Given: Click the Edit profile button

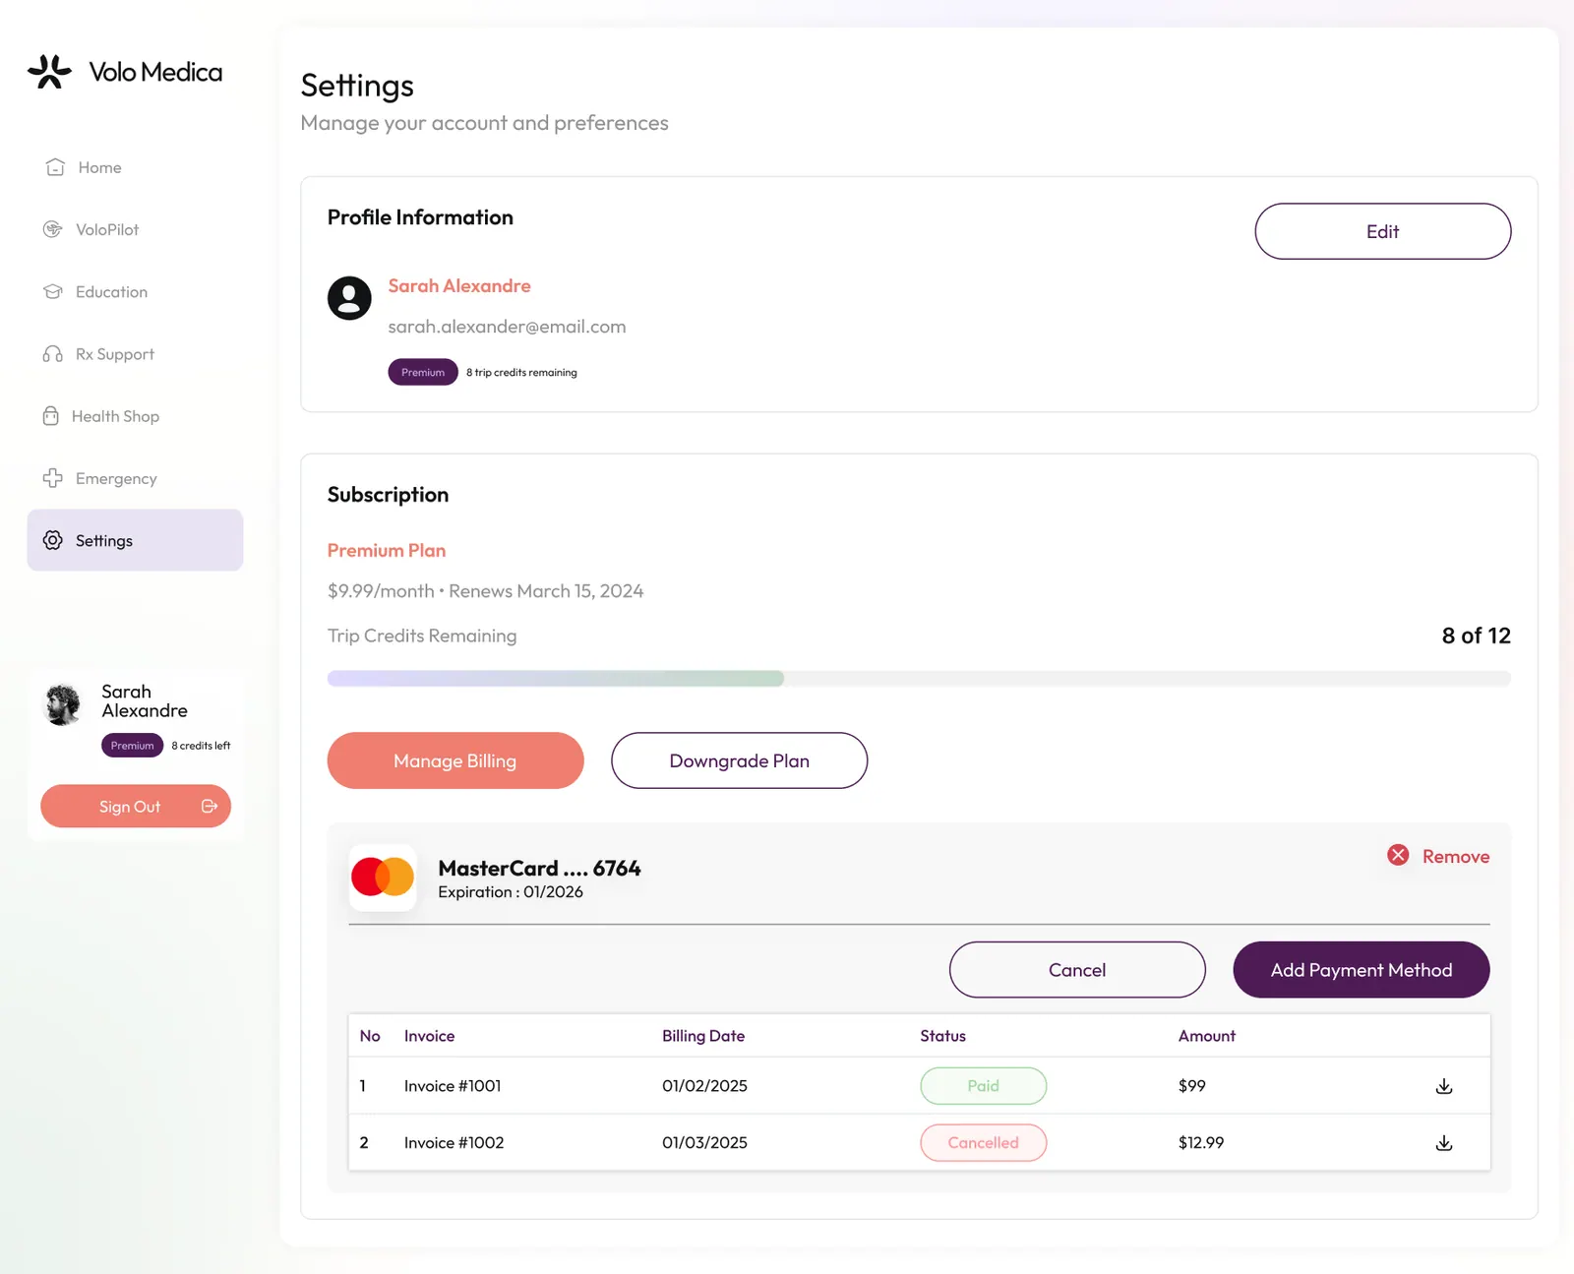Looking at the screenshot, I should click(x=1383, y=231).
